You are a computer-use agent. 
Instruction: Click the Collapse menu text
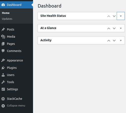pos(16,106)
